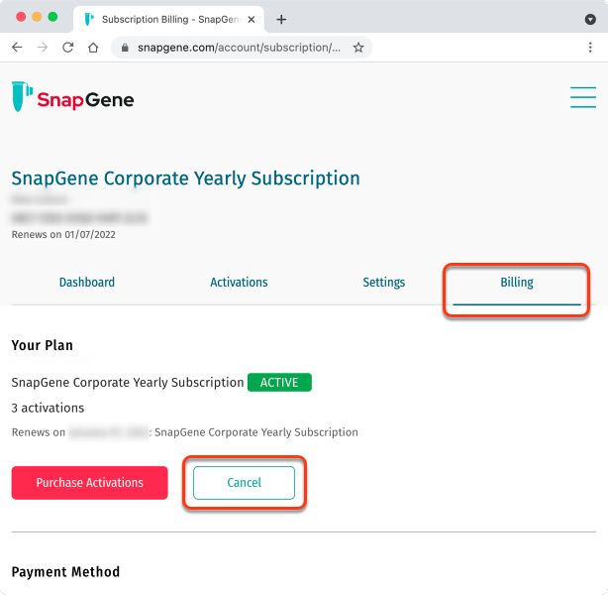
Task: Go back with the browser back arrow
Action: pos(17,48)
